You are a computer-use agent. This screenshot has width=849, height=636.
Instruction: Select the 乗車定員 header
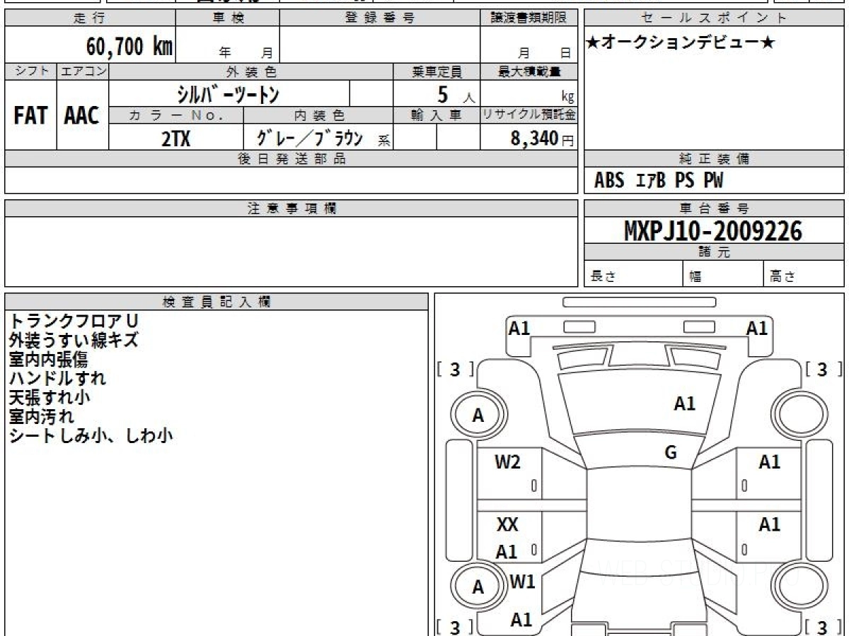point(437,71)
